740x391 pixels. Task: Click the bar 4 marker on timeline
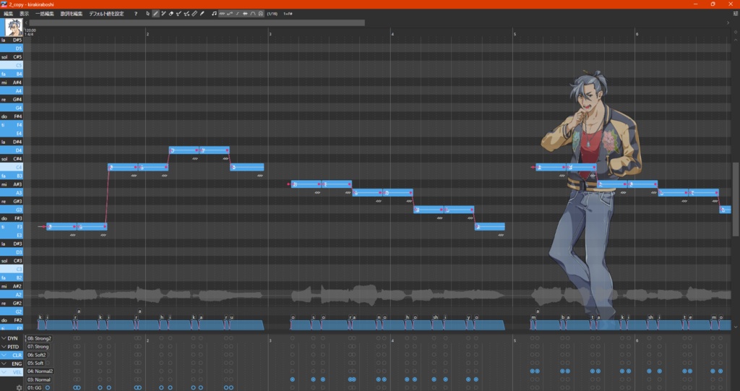coord(392,34)
